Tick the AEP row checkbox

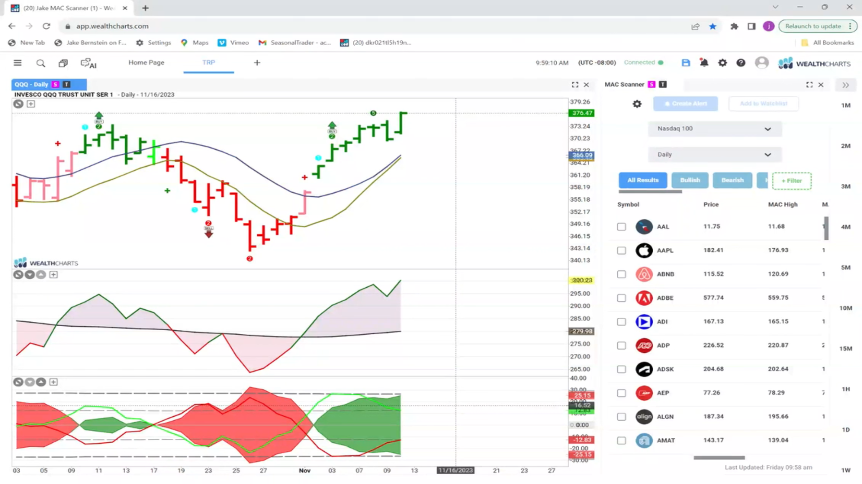621,393
